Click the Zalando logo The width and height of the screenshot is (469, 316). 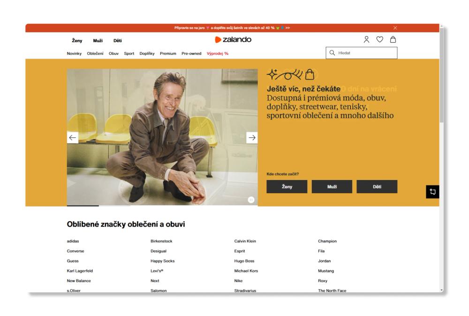pos(233,39)
